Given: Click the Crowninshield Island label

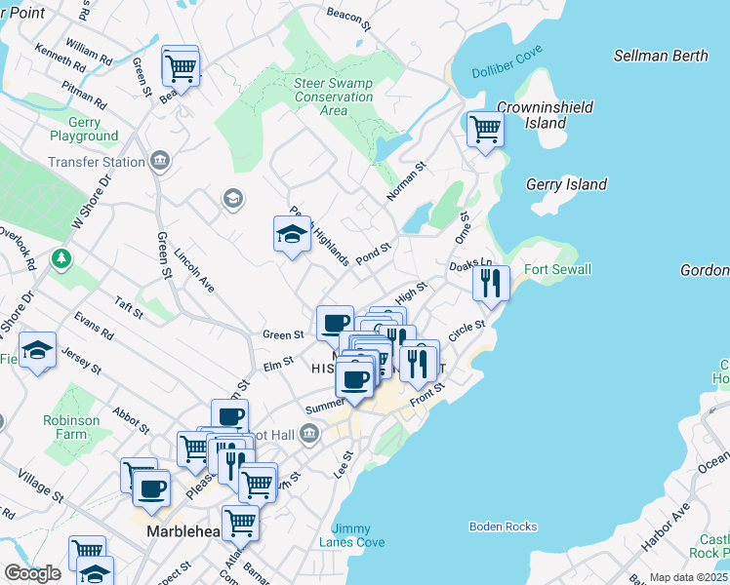Looking at the screenshot, I should (x=546, y=115).
